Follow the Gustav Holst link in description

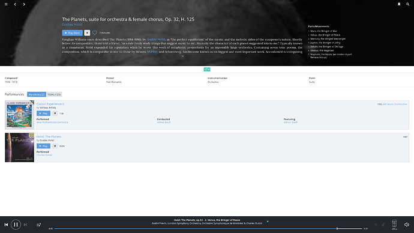pos(156,40)
